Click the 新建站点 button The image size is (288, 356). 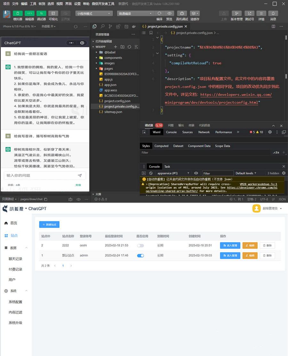(49, 224)
